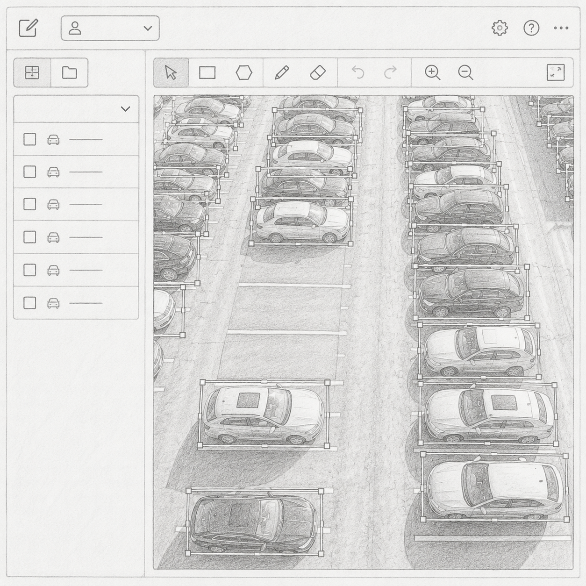Select the polygon hexagon tool

coord(244,72)
